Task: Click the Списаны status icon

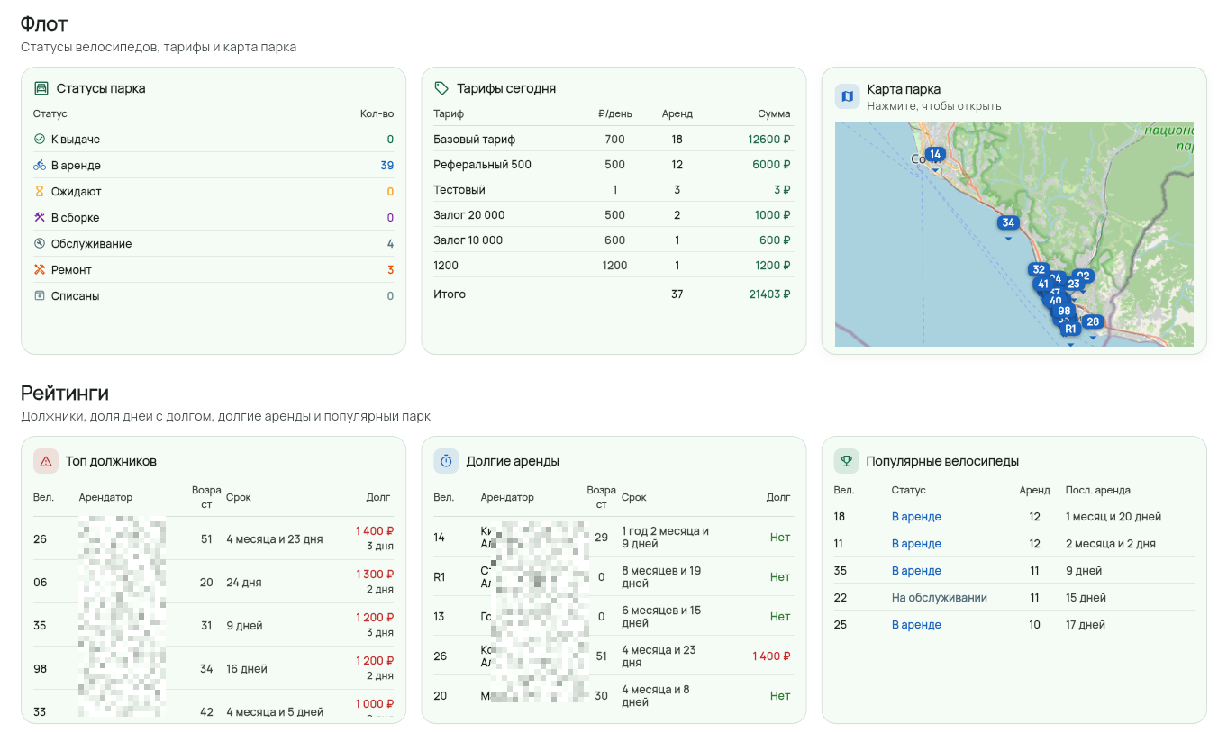Action: click(x=40, y=295)
